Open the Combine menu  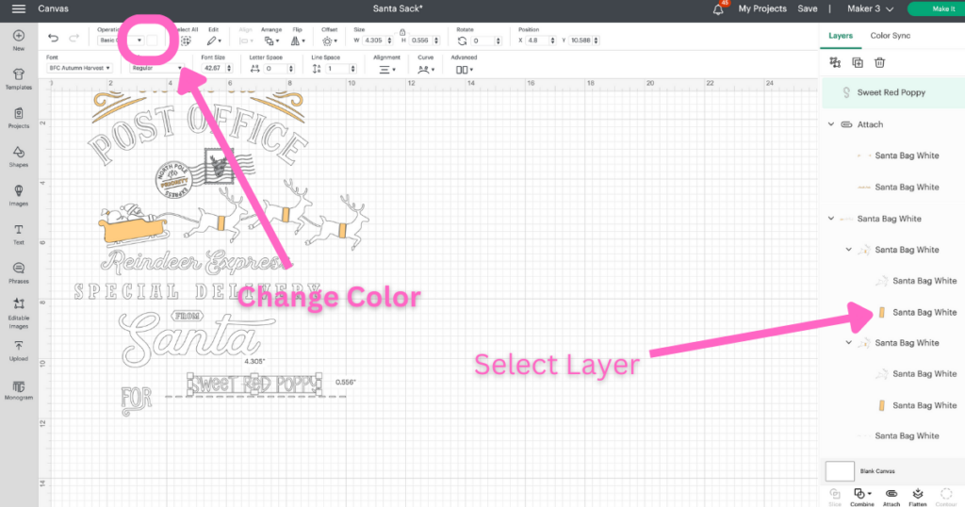point(861,497)
